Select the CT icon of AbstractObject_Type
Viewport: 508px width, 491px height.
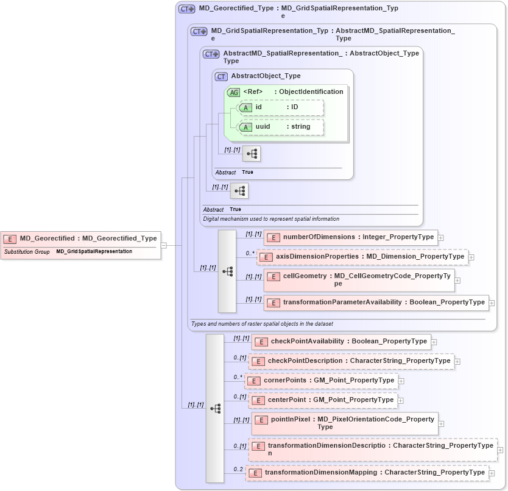click(x=220, y=76)
